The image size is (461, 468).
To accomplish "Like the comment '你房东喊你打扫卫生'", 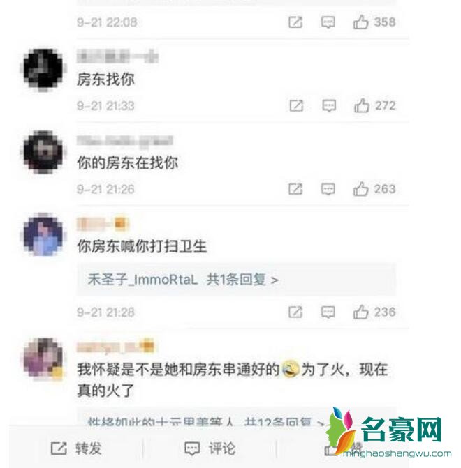I will [361, 312].
